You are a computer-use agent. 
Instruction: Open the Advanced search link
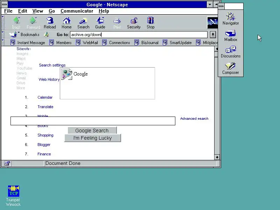[194, 119]
